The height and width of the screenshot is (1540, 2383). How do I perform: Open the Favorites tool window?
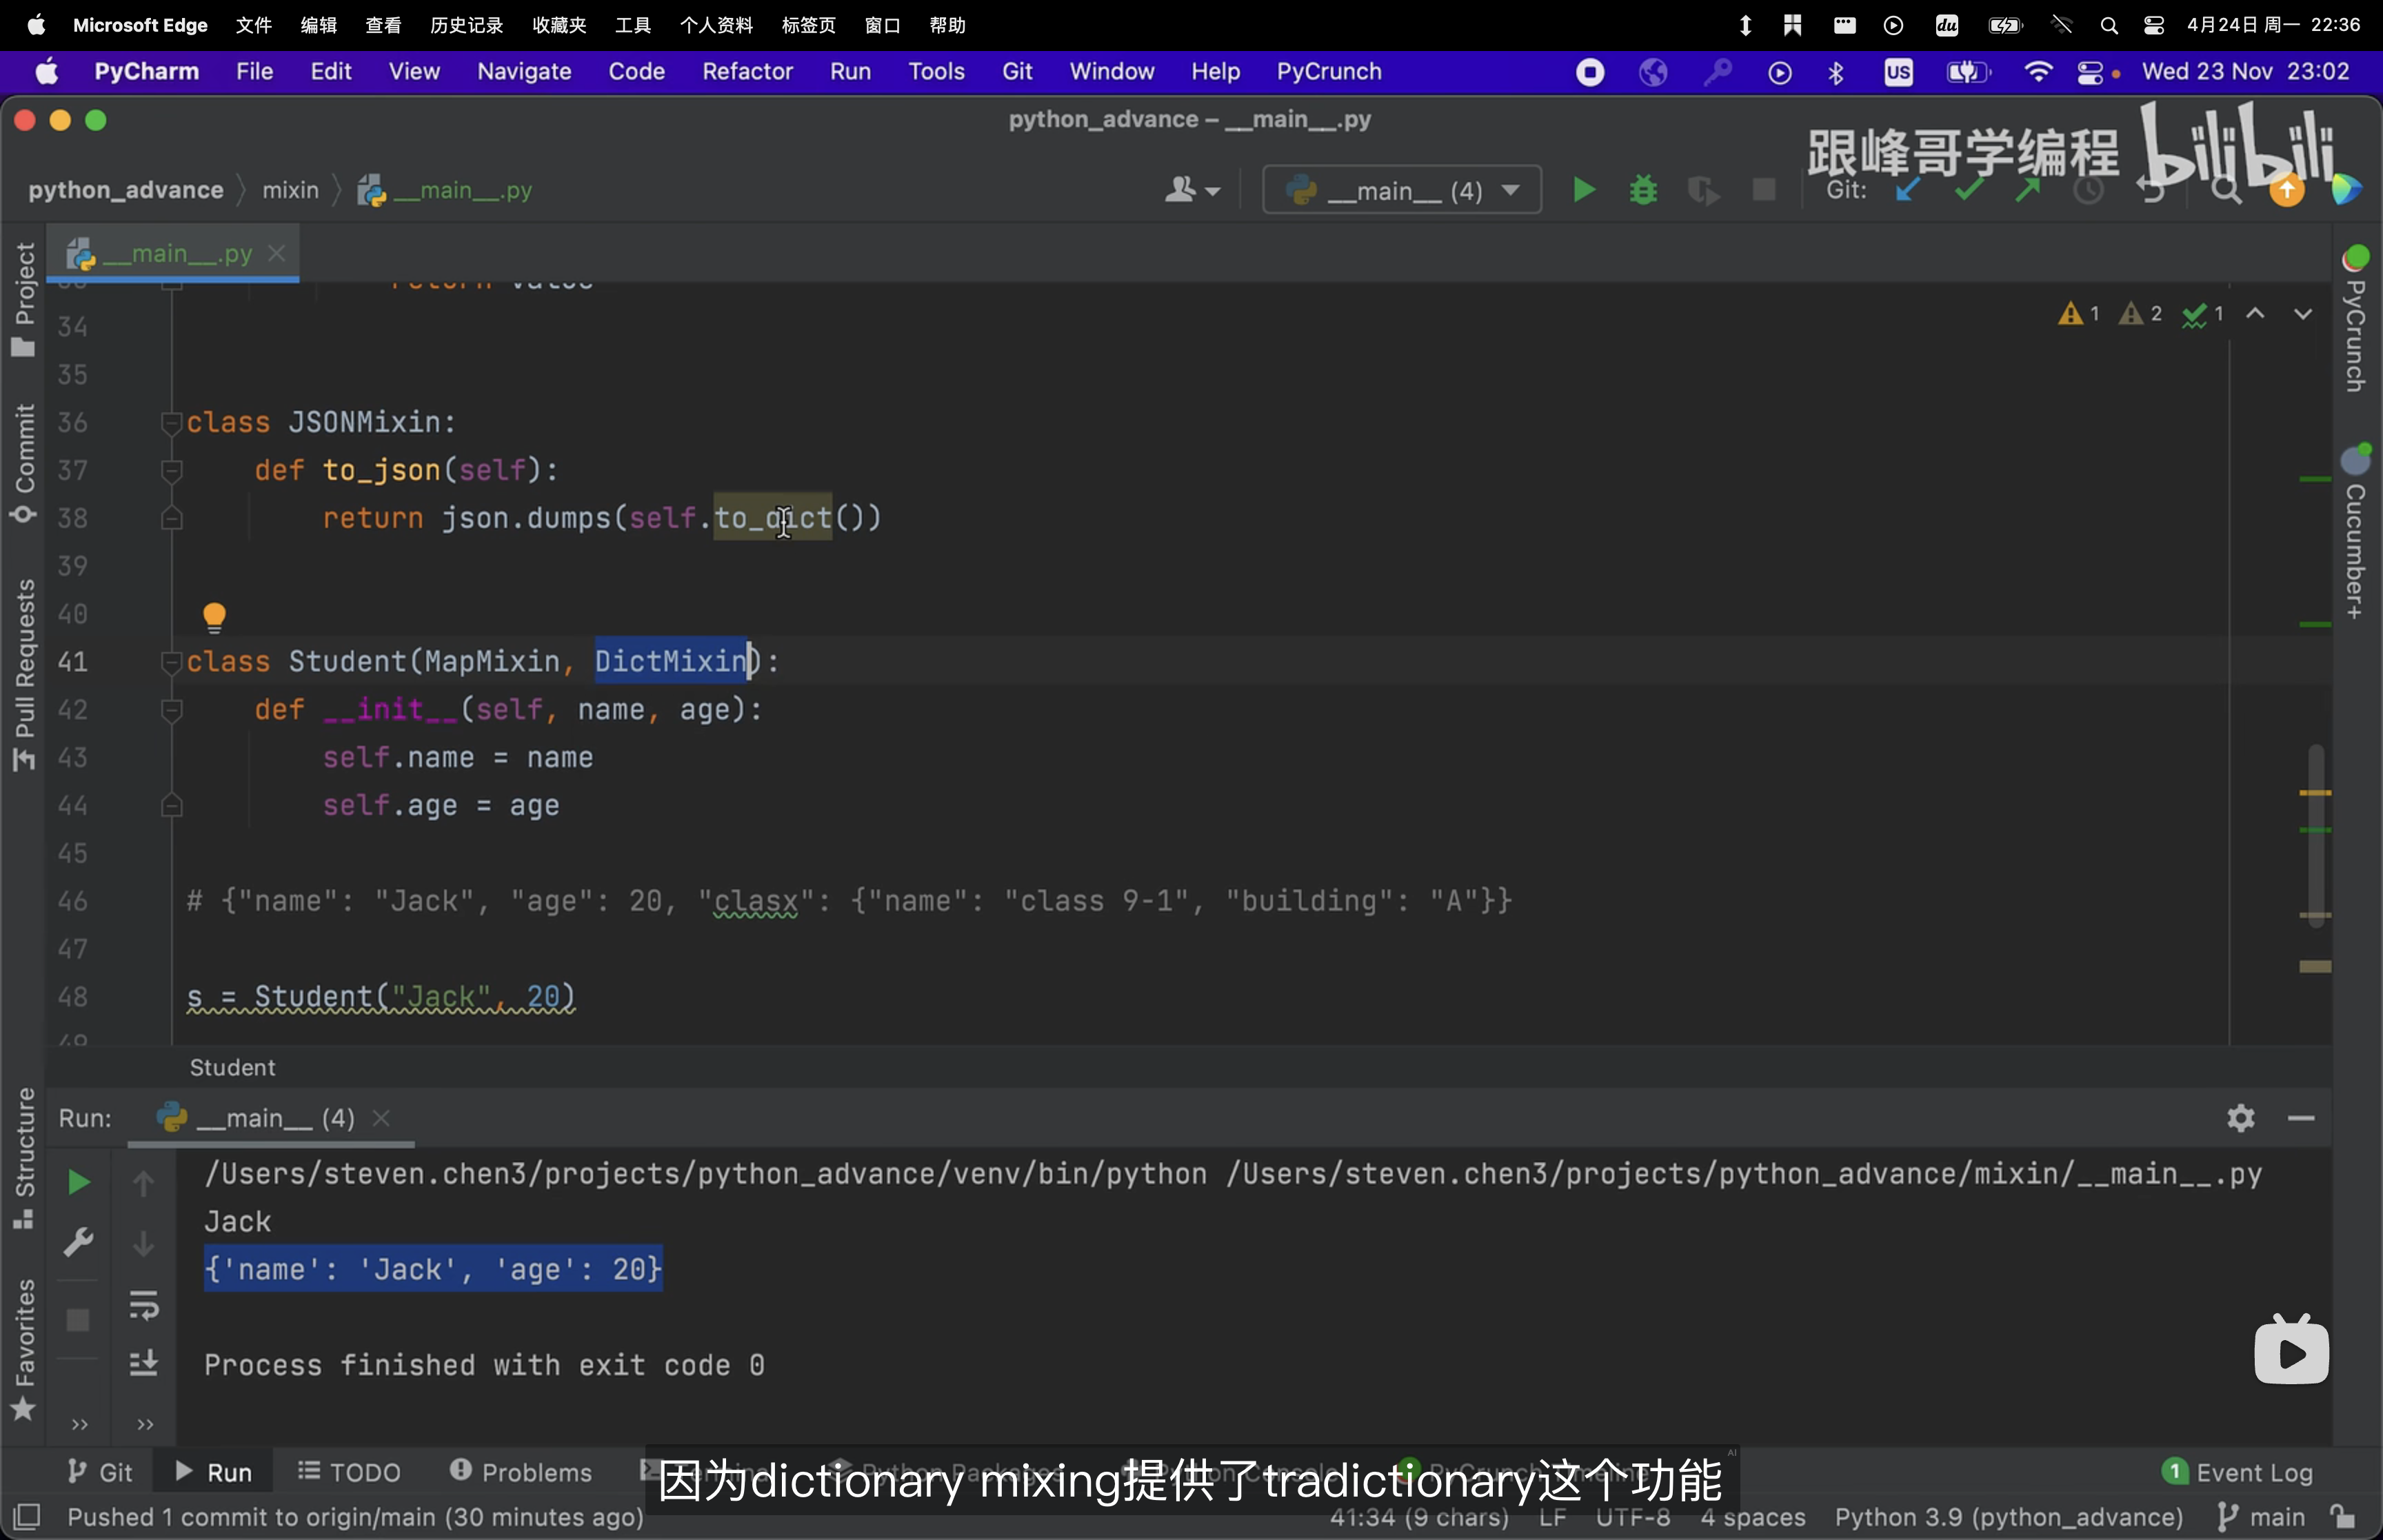[x=23, y=1350]
